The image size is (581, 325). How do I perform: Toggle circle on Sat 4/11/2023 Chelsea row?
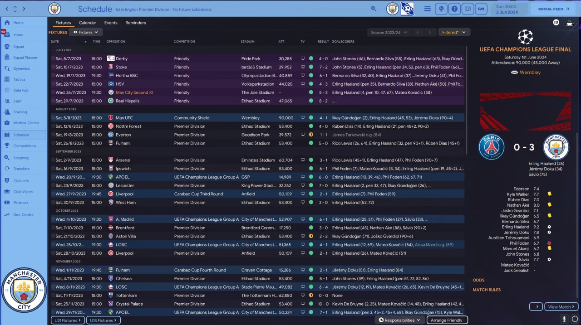pyautogui.click(x=53, y=278)
